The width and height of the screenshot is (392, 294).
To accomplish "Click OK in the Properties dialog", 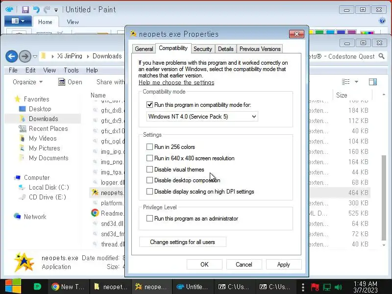I will tap(204, 264).
